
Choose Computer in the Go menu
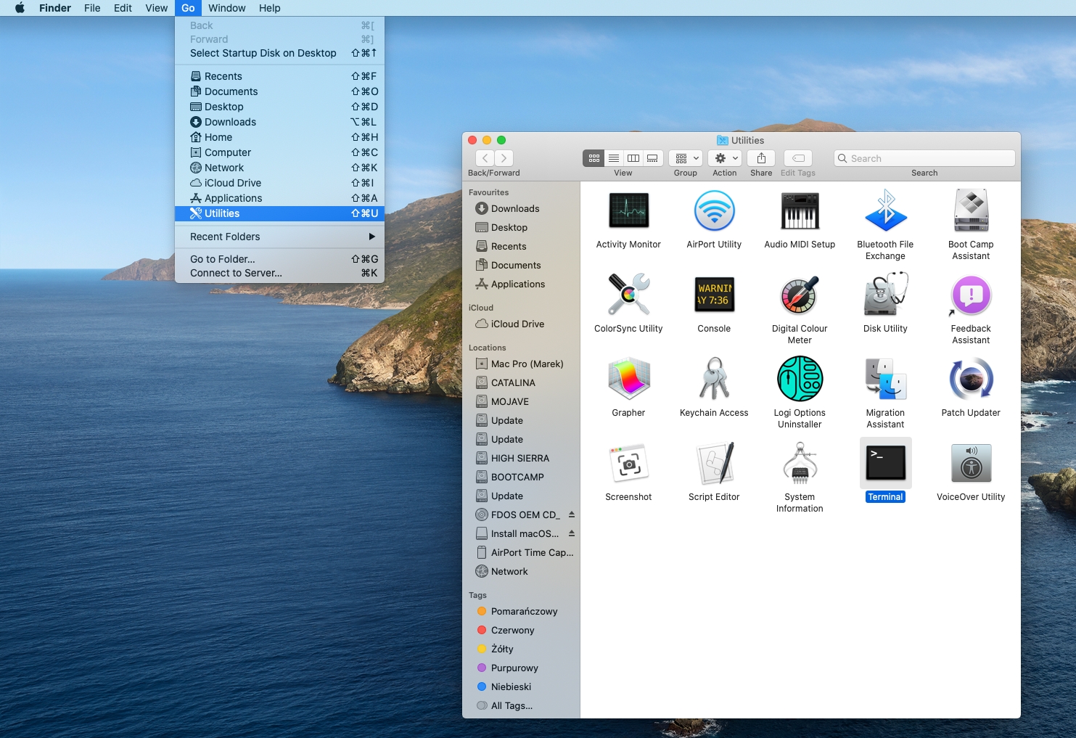tap(279, 152)
